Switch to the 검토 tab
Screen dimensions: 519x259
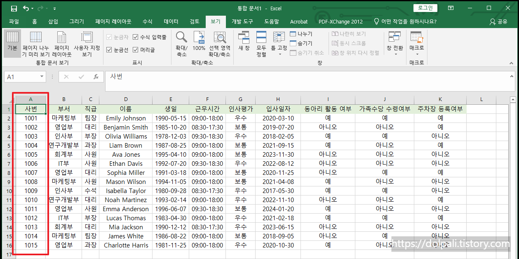195,21
